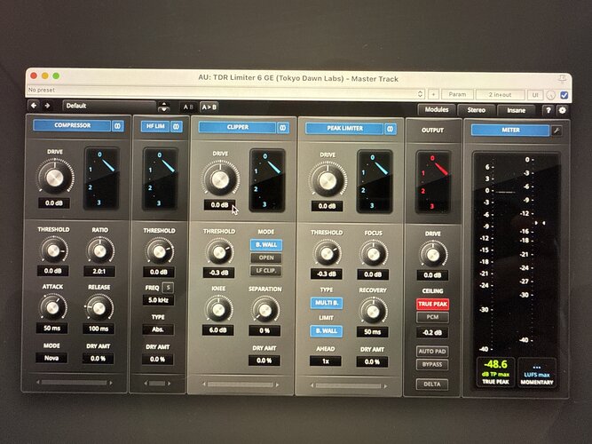Image resolution: width=592 pixels, height=444 pixels.
Task: Open the No preset host dropdown
Action: [225, 90]
